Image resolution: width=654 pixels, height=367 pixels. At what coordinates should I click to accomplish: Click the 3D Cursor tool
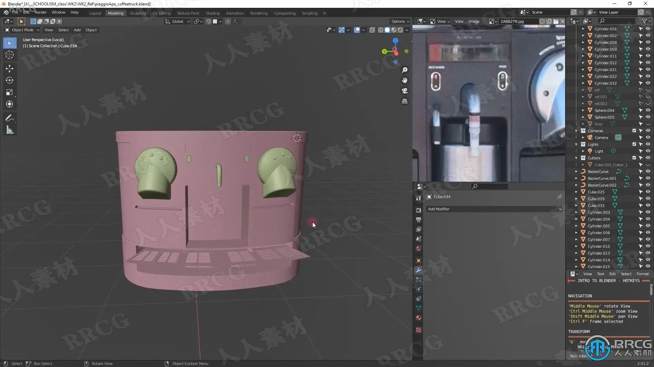pos(10,55)
